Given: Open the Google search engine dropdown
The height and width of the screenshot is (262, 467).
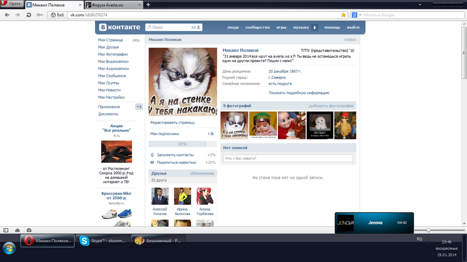Looking at the screenshot, I should pos(356,15).
